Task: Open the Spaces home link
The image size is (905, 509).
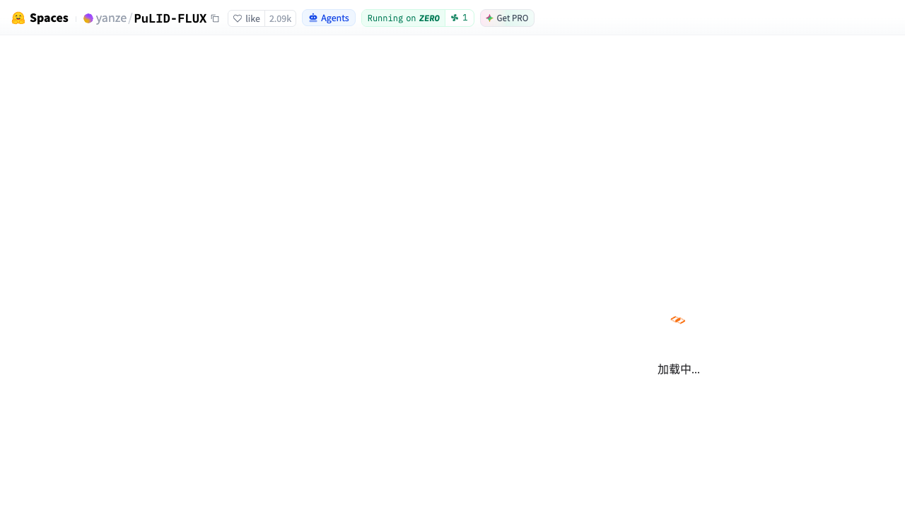Action: 49,18
